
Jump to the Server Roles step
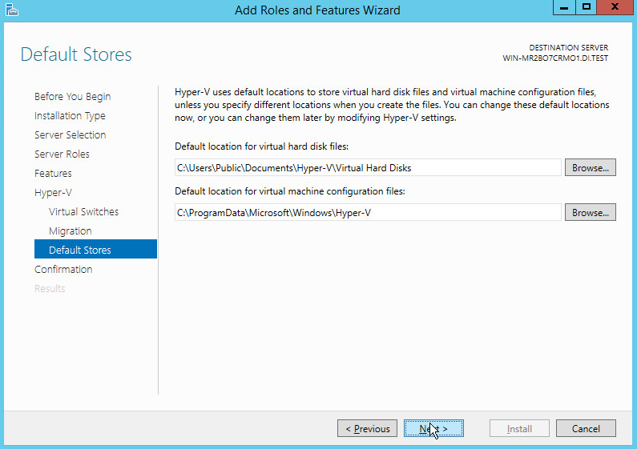(62, 154)
